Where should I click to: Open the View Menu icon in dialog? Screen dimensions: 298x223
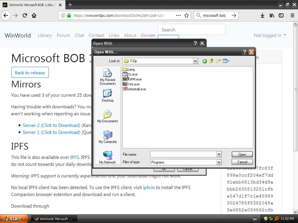(226, 61)
